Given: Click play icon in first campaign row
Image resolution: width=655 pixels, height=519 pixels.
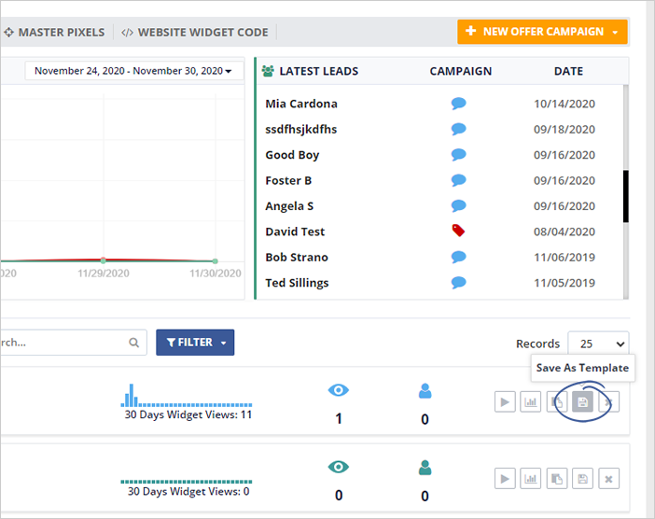Looking at the screenshot, I should tap(505, 402).
